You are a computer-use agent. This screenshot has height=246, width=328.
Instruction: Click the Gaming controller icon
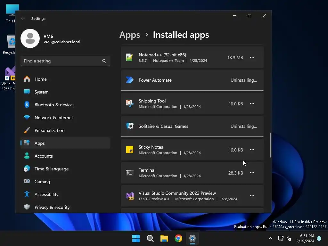(27, 181)
